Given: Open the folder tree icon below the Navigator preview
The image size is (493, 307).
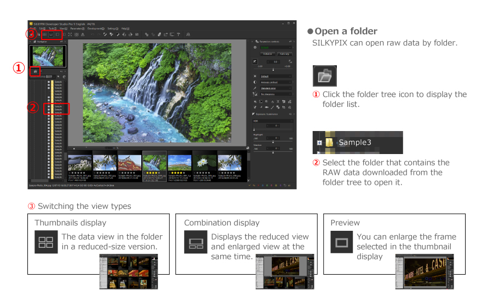Looking at the screenshot, I should point(35,71).
